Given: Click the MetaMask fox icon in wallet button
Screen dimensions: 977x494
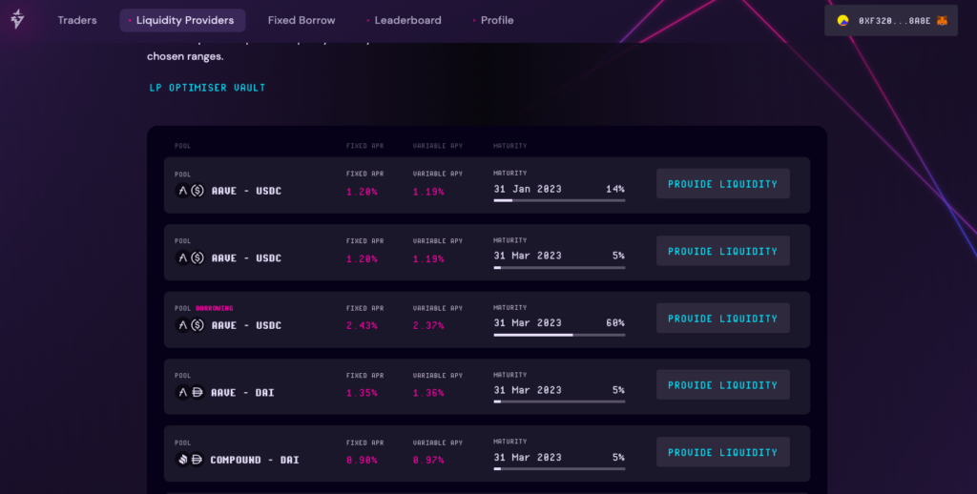Looking at the screenshot, I should 942,21.
